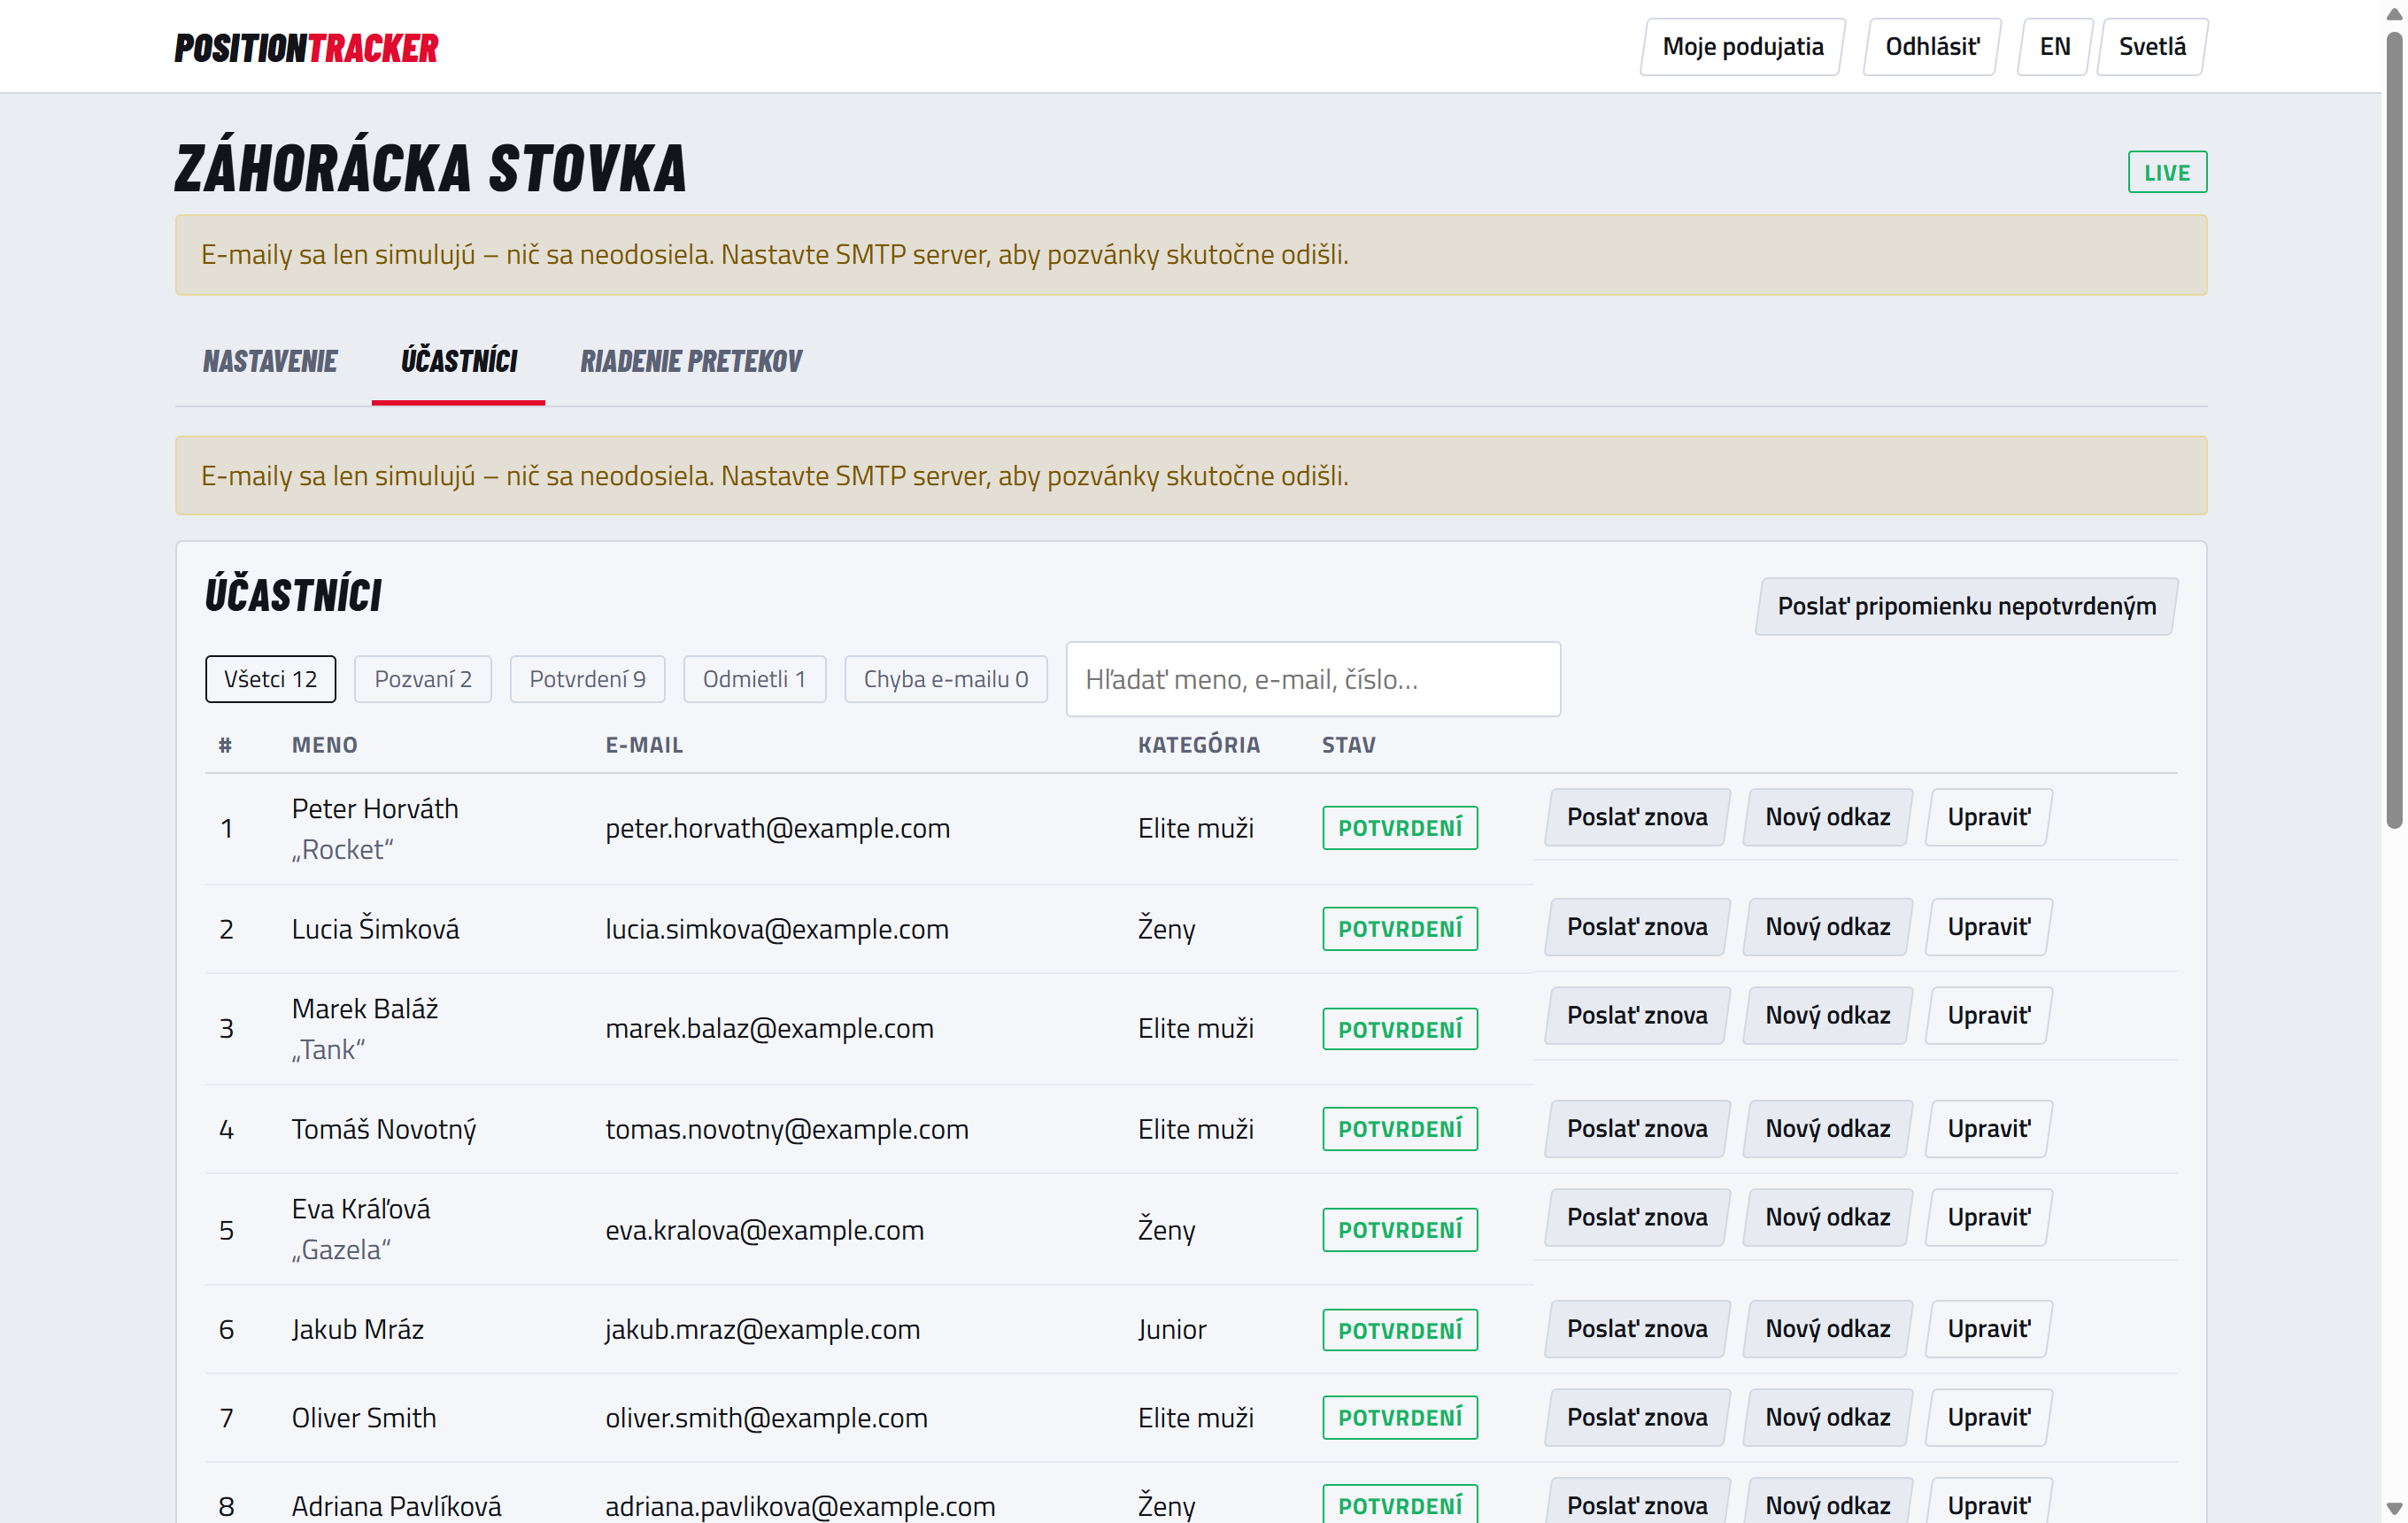Resend invite to Tomáš Novotný

[1636, 1129]
